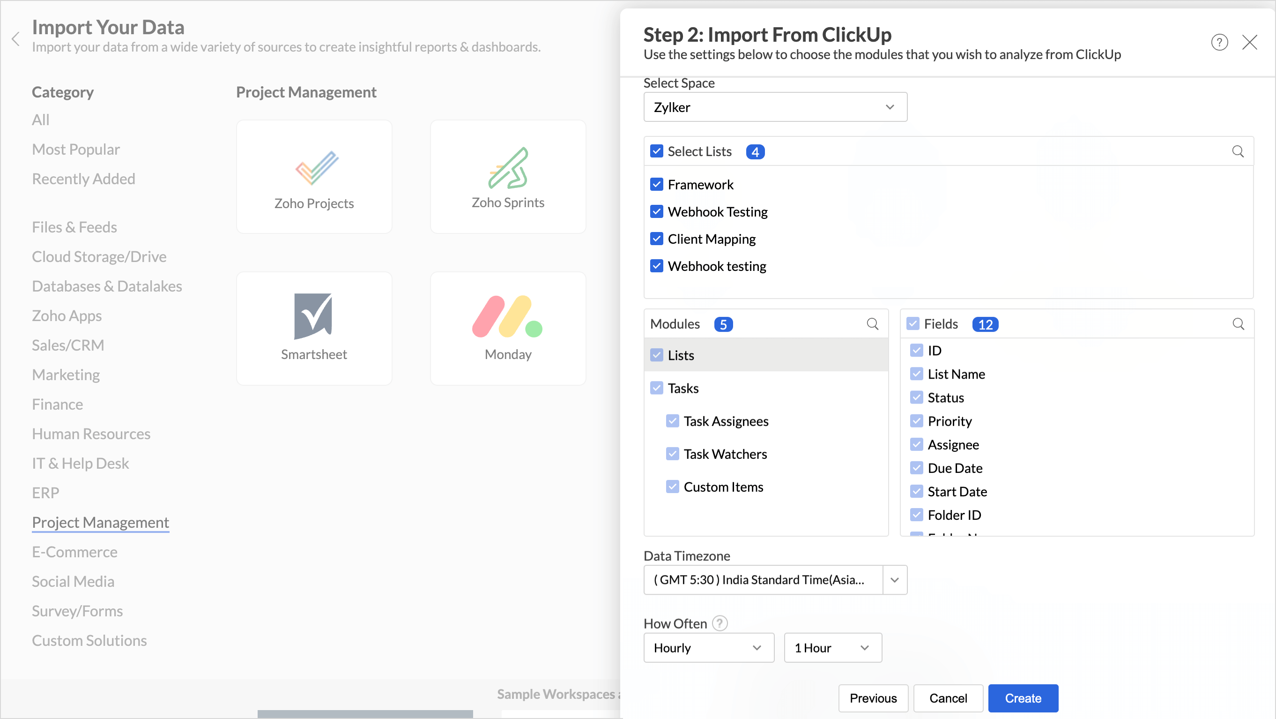
Task: Click the blue Create button
Action: pos(1023,698)
